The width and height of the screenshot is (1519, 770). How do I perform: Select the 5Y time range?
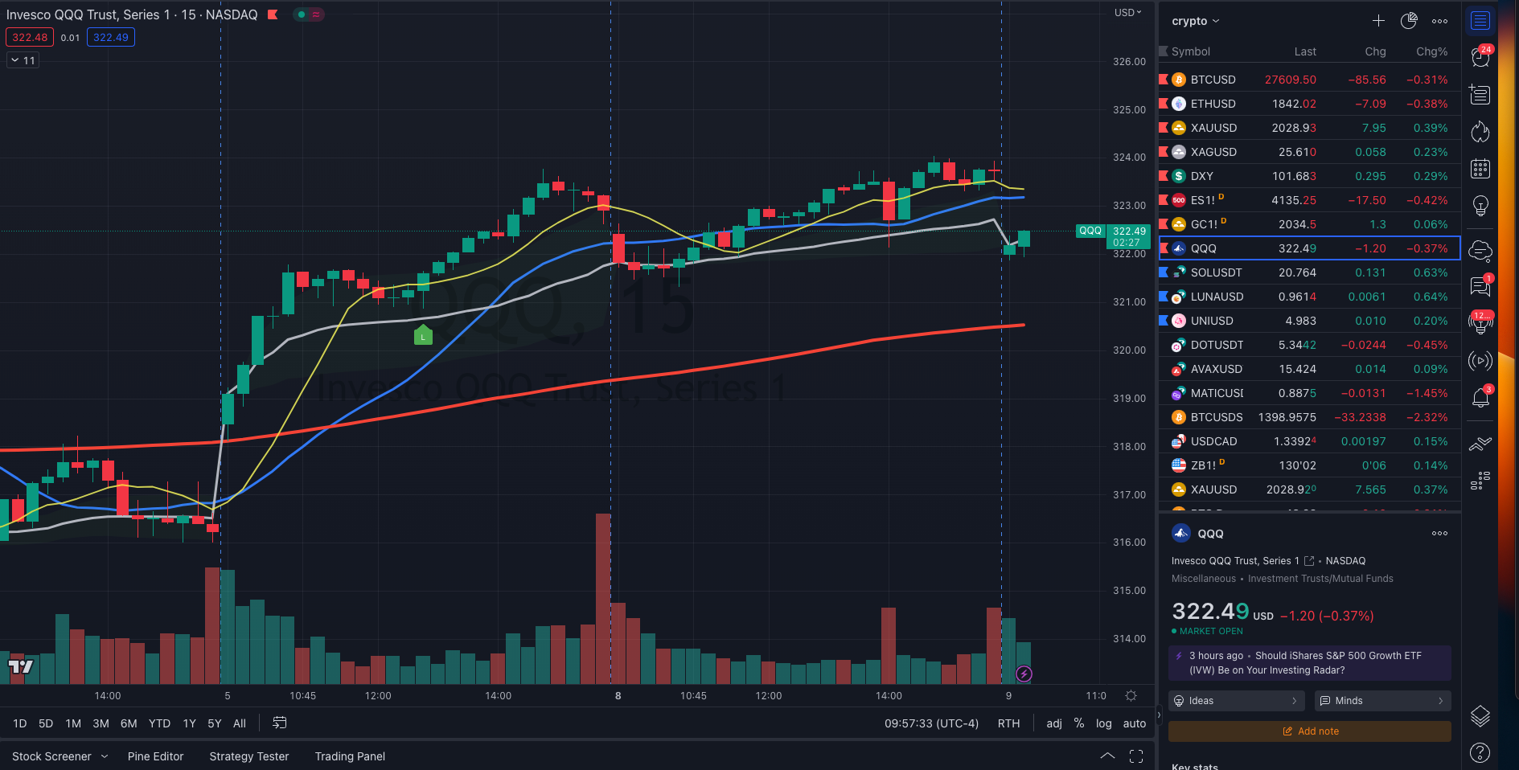click(x=214, y=723)
